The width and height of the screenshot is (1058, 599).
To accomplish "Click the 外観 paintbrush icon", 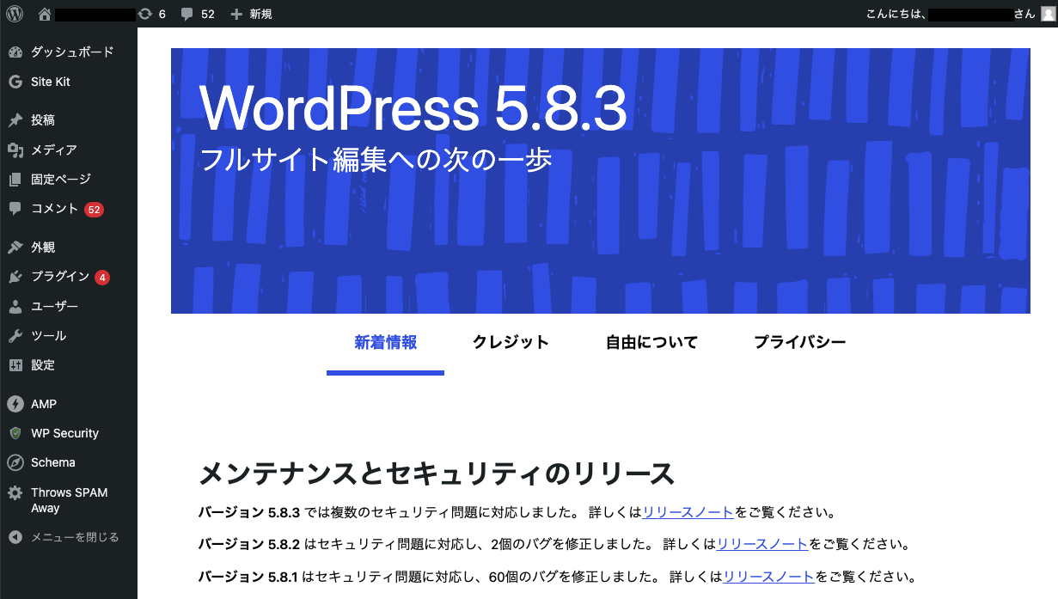I will coord(15,248).
